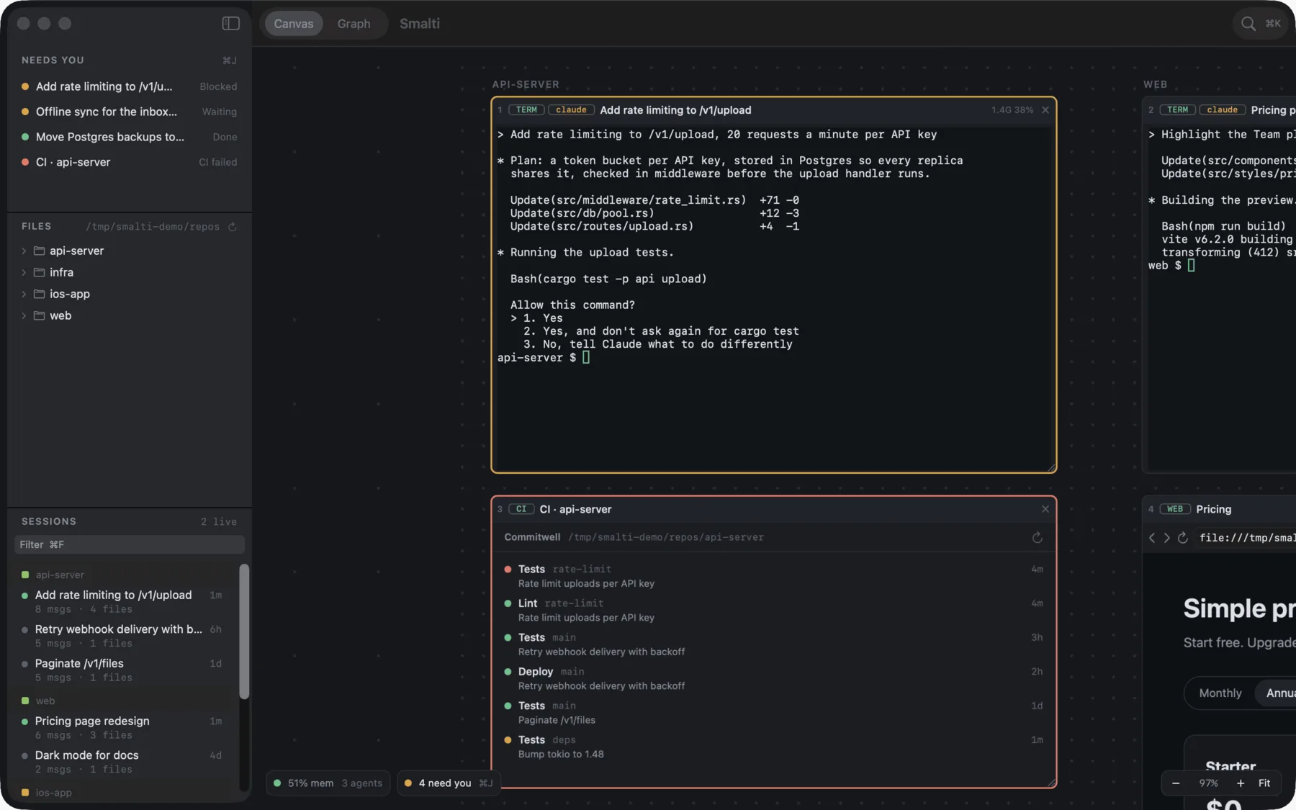Screen dimensions: 1296x810
Task: Select the Monthly billing option
Action: [x=1220, y=693]
